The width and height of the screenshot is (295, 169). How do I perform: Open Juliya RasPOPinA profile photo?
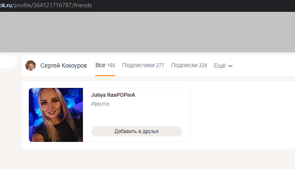pos(56,115)
